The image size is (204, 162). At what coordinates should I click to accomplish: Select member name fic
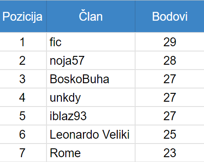55,42
